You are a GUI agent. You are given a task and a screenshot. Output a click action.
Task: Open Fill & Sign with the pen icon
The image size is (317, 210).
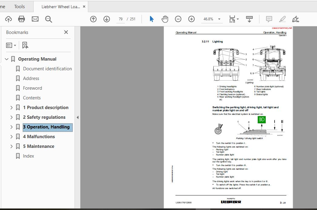pos(296,19)
